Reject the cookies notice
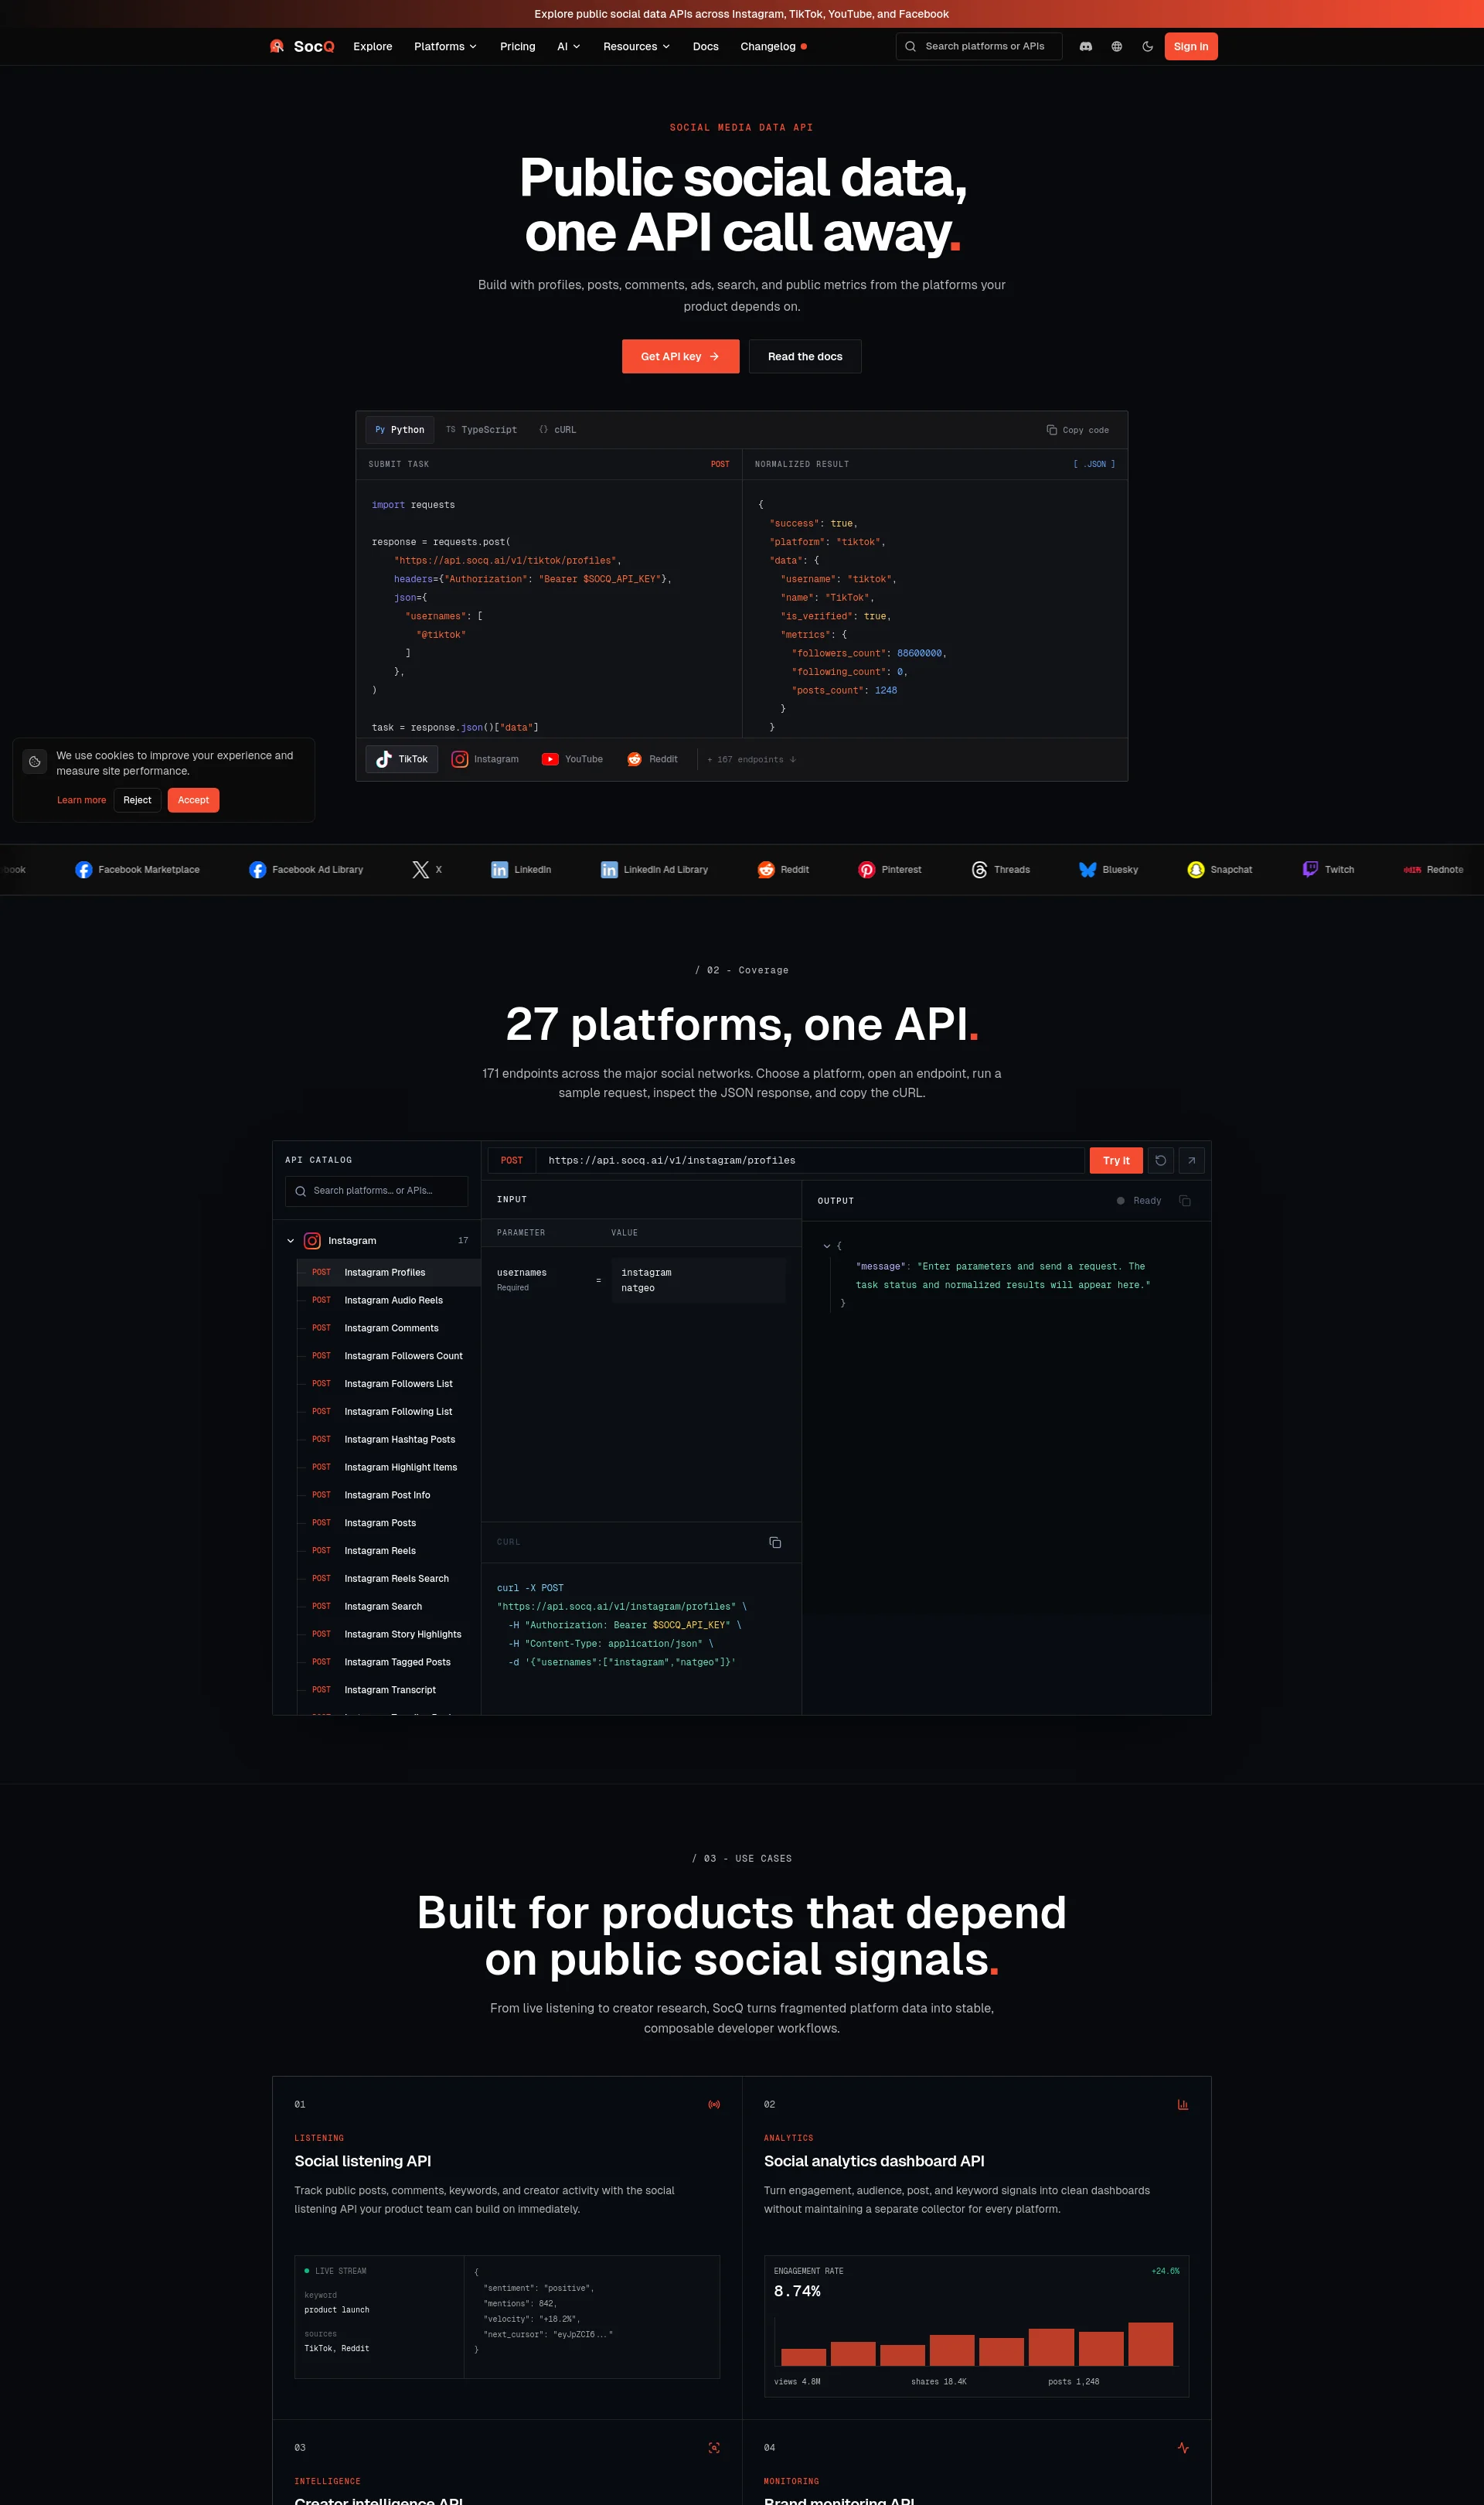 tap(137, 800)
